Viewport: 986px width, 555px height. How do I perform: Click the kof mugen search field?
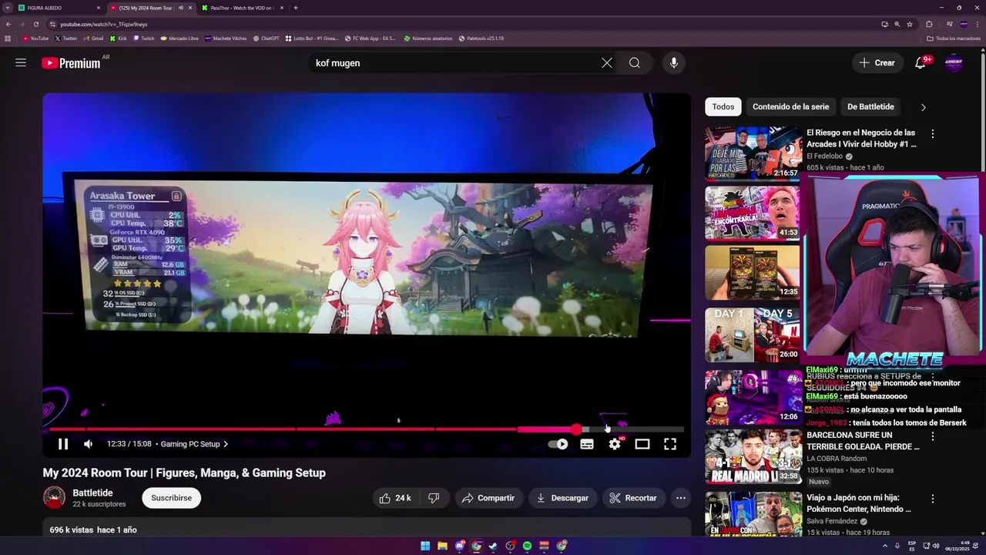[454, 63]
